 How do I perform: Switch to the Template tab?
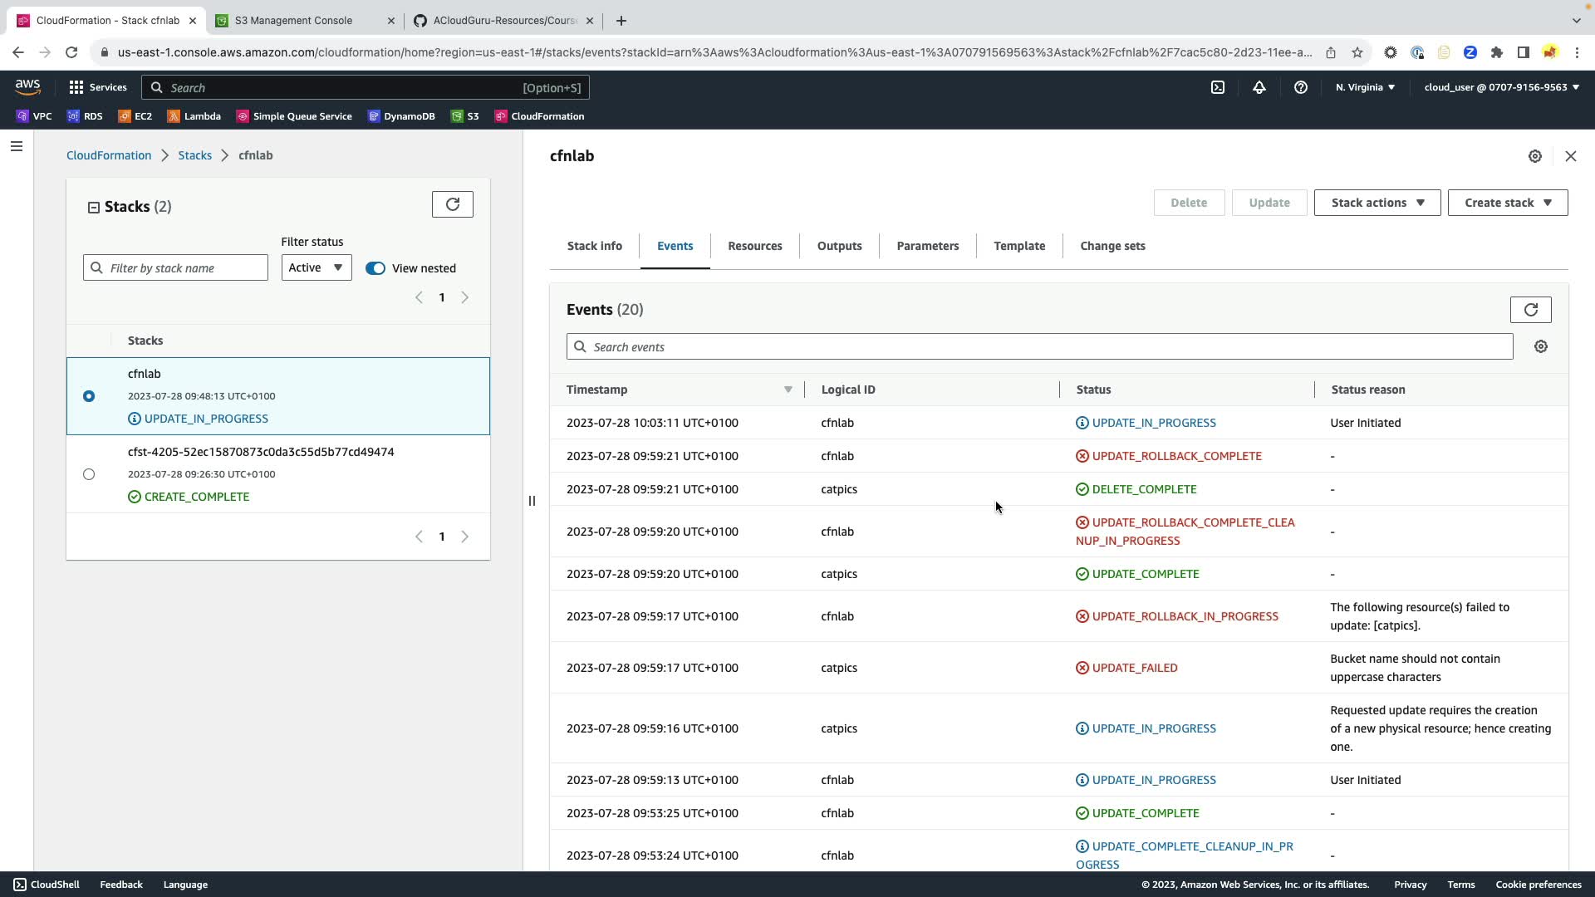point(1019,246)
